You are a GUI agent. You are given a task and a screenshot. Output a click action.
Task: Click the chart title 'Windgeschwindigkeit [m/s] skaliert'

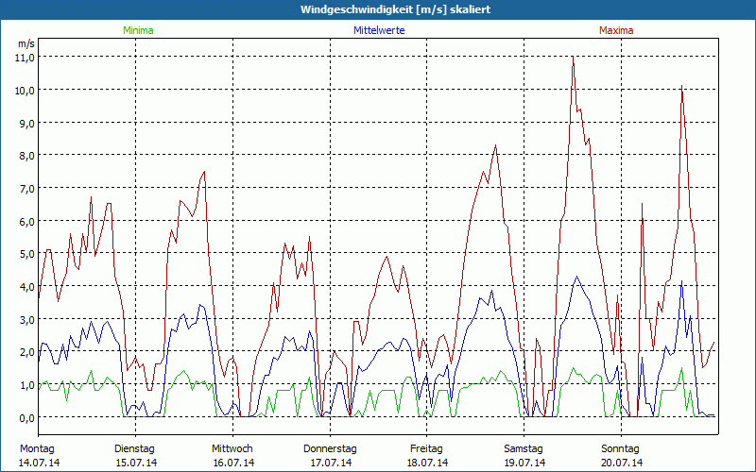pyautogui.click(x=395, y=9)
